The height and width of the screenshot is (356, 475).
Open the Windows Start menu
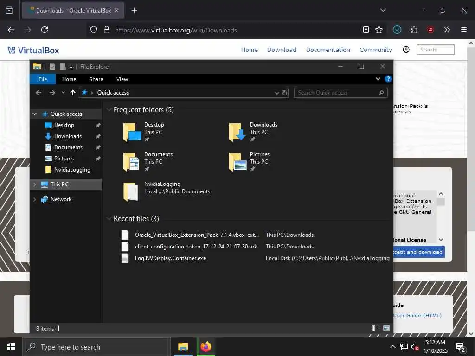(11, 347)
